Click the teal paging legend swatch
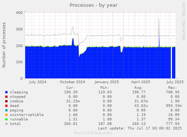The height and width of the screenshot is (137, 187). pos(6,110)
